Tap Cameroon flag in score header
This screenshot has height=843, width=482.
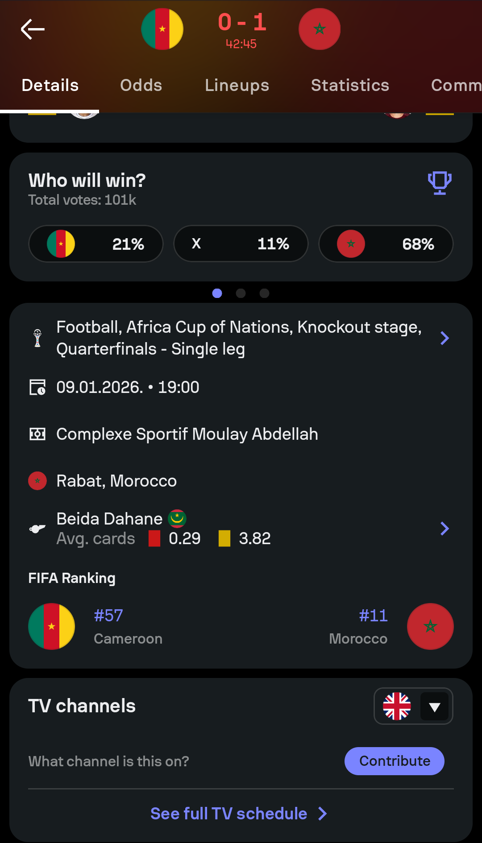tap(162, 29)
